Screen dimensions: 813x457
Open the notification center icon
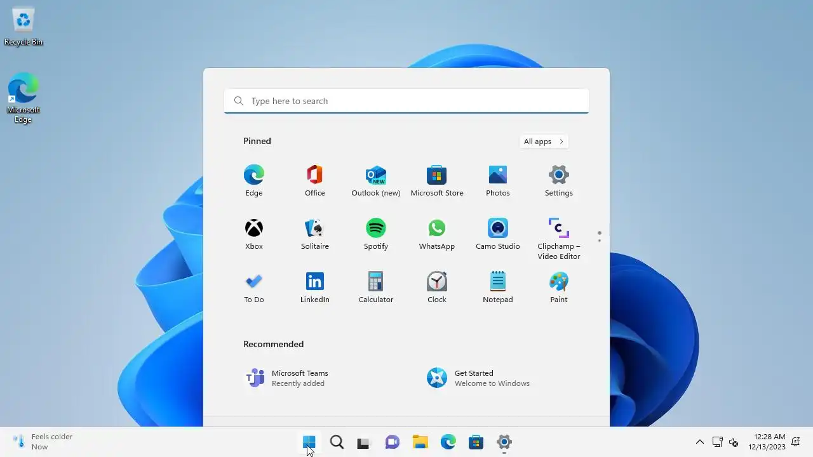(795, 442)
